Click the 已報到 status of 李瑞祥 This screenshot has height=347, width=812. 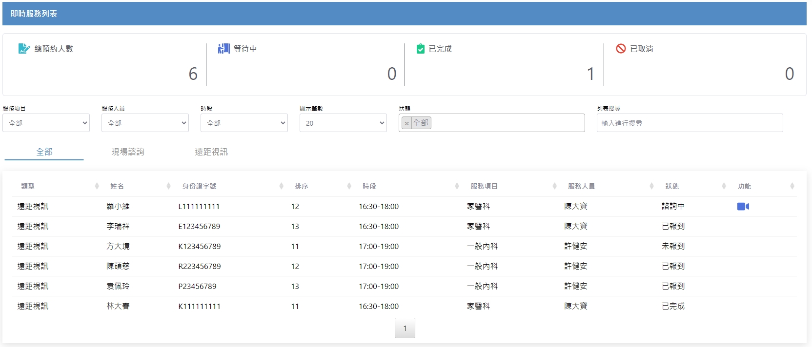click(x=673, y=227)
